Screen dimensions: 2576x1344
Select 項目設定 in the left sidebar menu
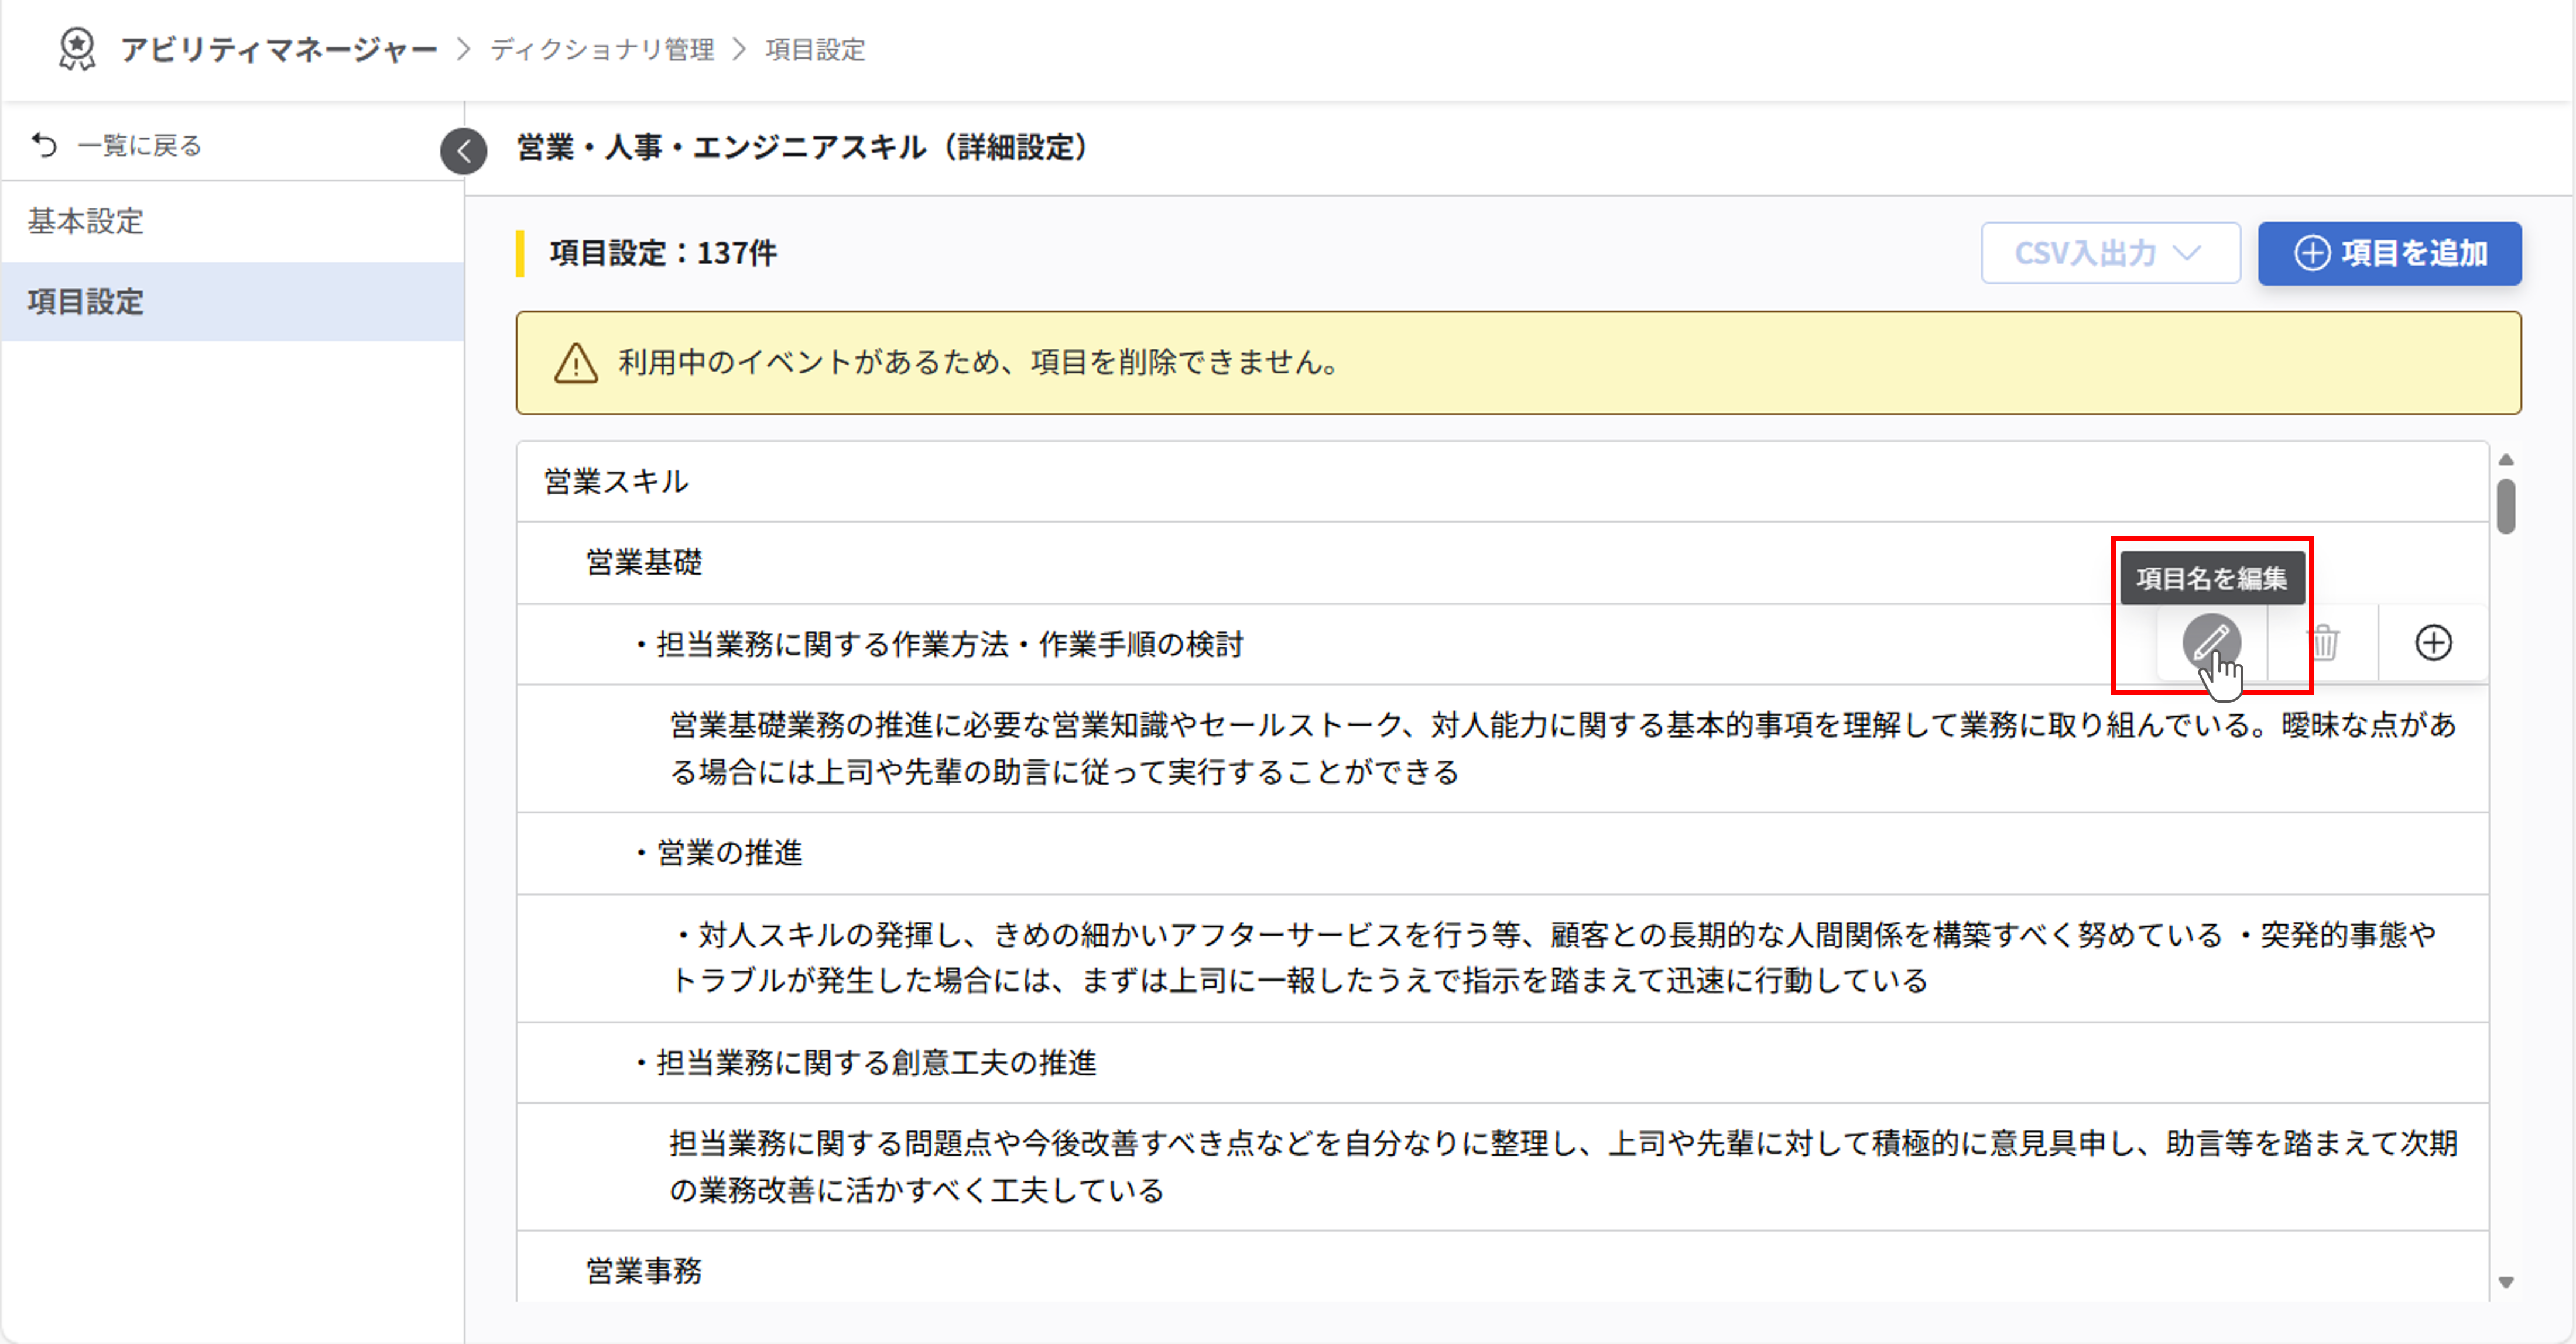tap(85, 302)
